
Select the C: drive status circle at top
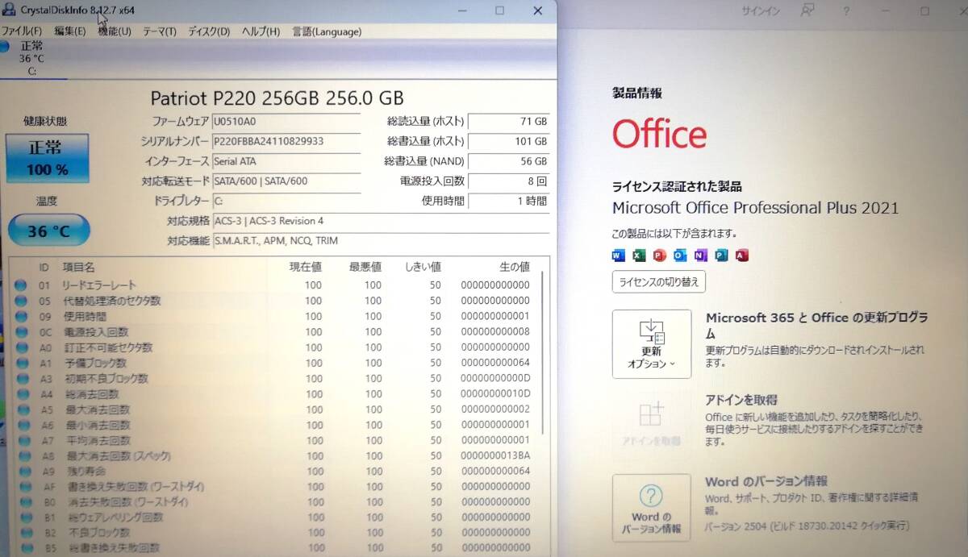5,47
